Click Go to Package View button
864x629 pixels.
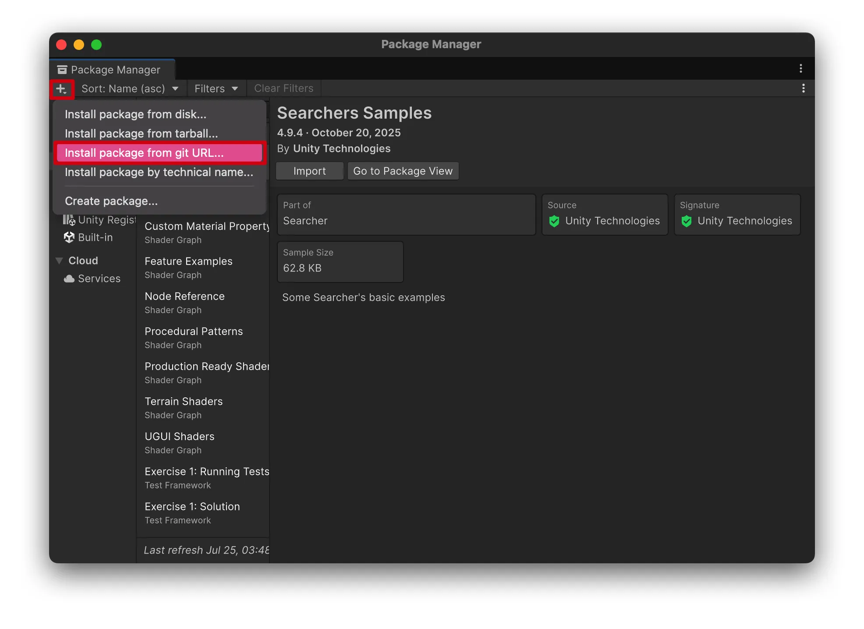pyautogui.click(x=403, y=171)
